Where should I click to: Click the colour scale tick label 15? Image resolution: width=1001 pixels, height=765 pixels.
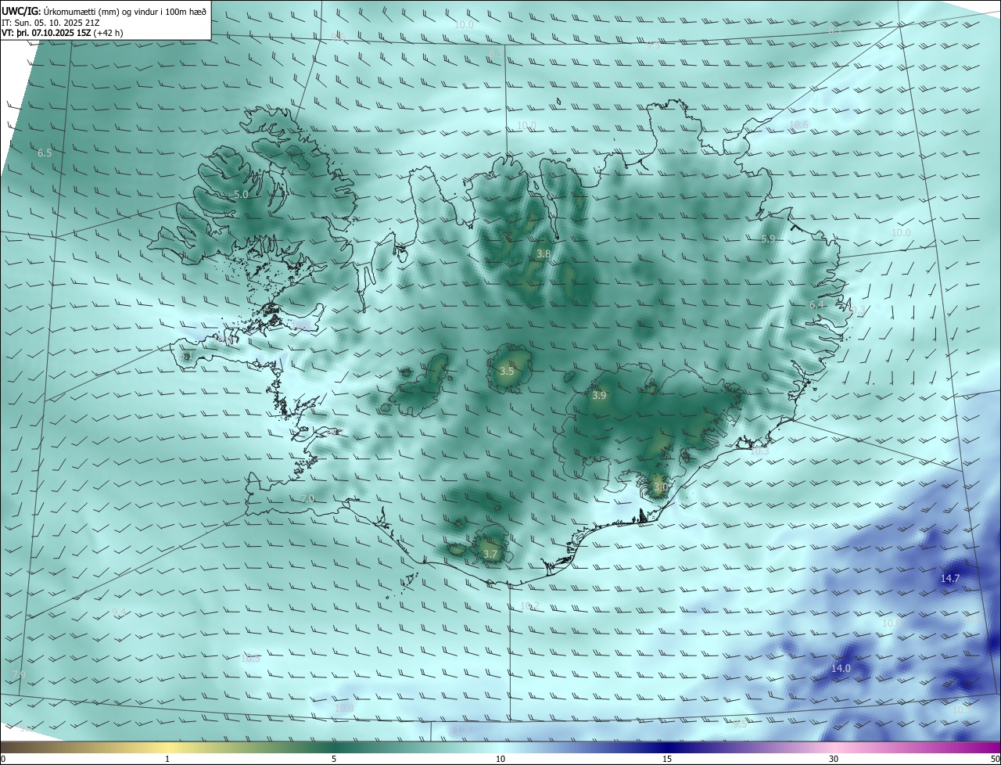click(x=667, y=759)
